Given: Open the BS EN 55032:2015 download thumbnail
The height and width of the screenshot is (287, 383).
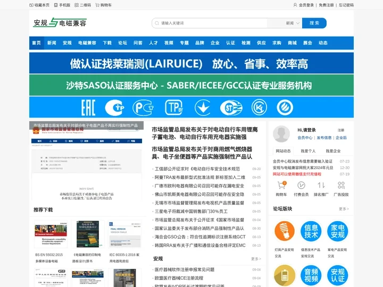Looking at the screenshot, I should (51, 234).
